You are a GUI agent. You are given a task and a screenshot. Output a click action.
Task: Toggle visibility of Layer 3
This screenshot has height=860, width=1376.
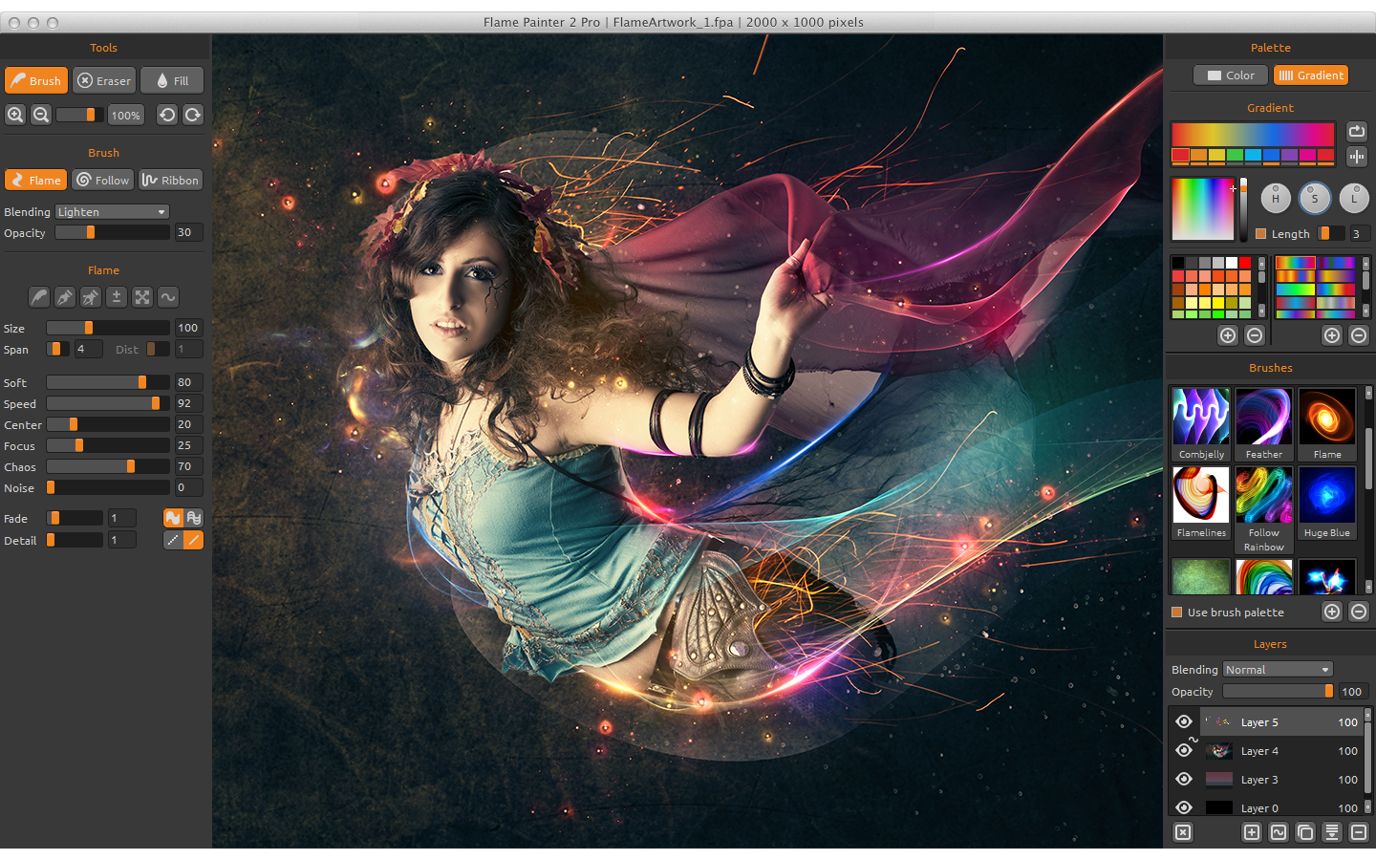[x=1184, y=779]
